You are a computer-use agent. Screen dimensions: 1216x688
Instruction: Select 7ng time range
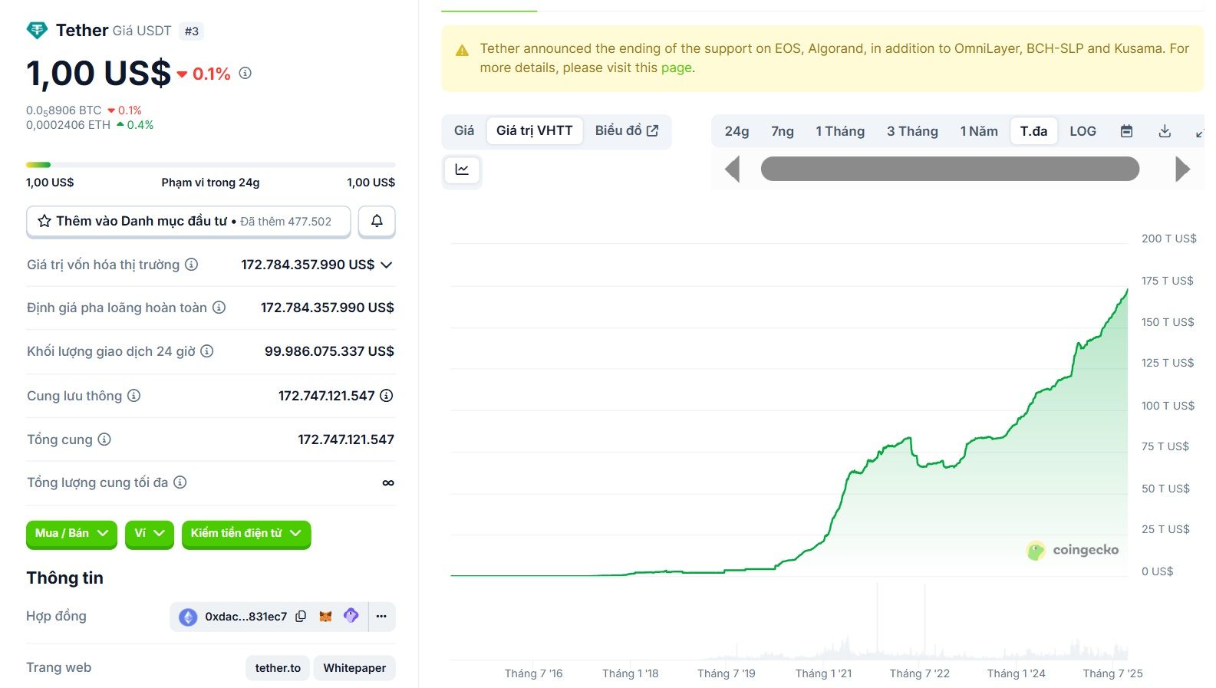(x=783, y=131)
